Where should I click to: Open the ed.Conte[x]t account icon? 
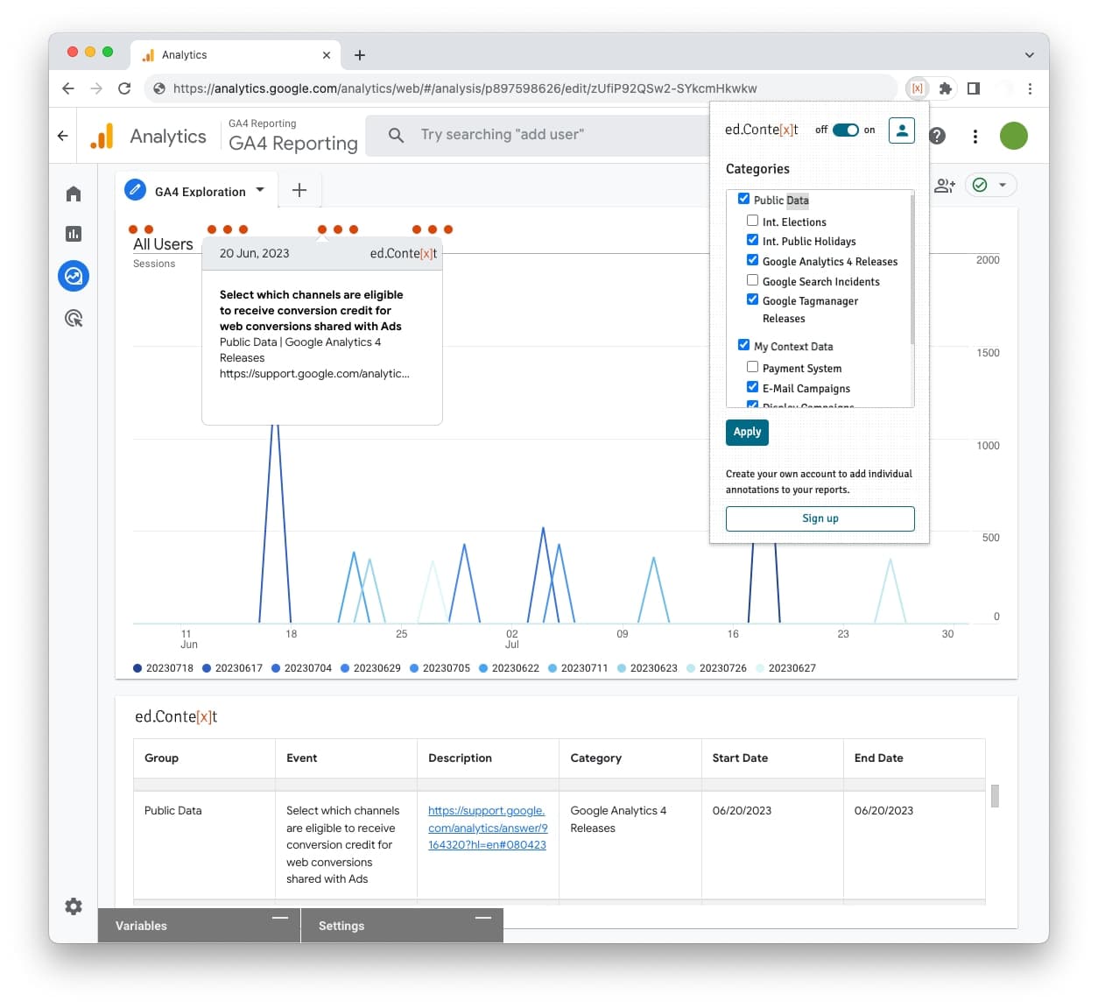point(901,130)
